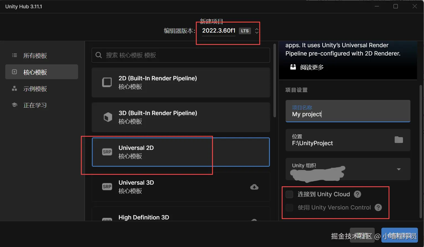
Task: Maximize the Unity Hub window
Action: click(395, 6)
